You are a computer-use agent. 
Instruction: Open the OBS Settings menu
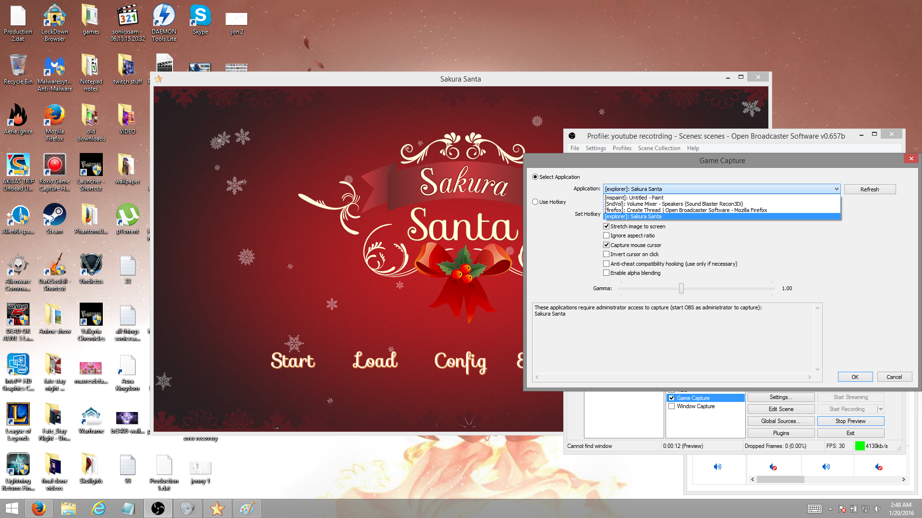tap(595, 148)
